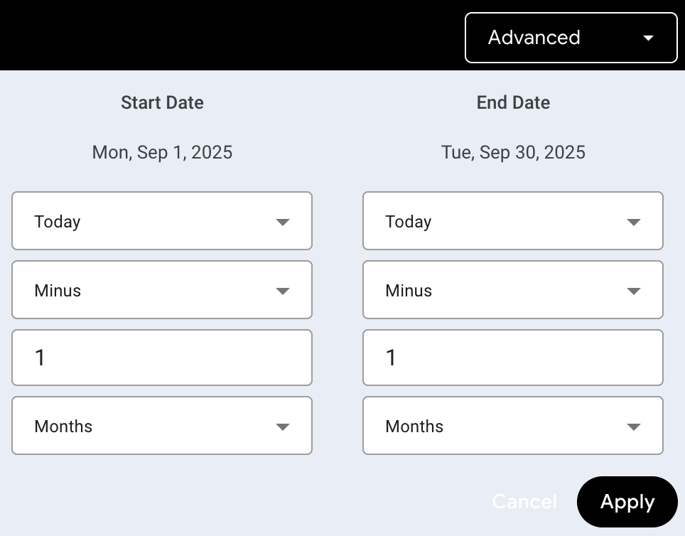Open Start Date Minus operator dropdown
This screenshot has width=685, height=536.
(162, 290)
